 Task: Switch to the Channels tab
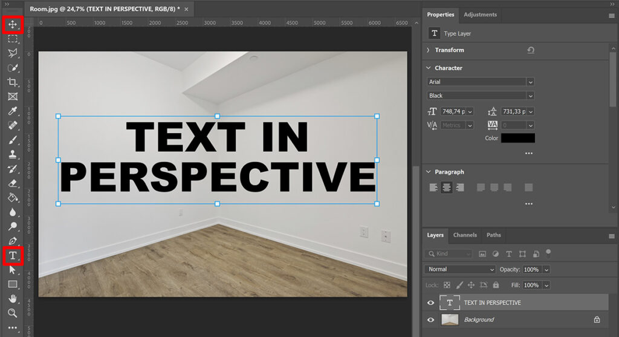[x=465, y=235]
